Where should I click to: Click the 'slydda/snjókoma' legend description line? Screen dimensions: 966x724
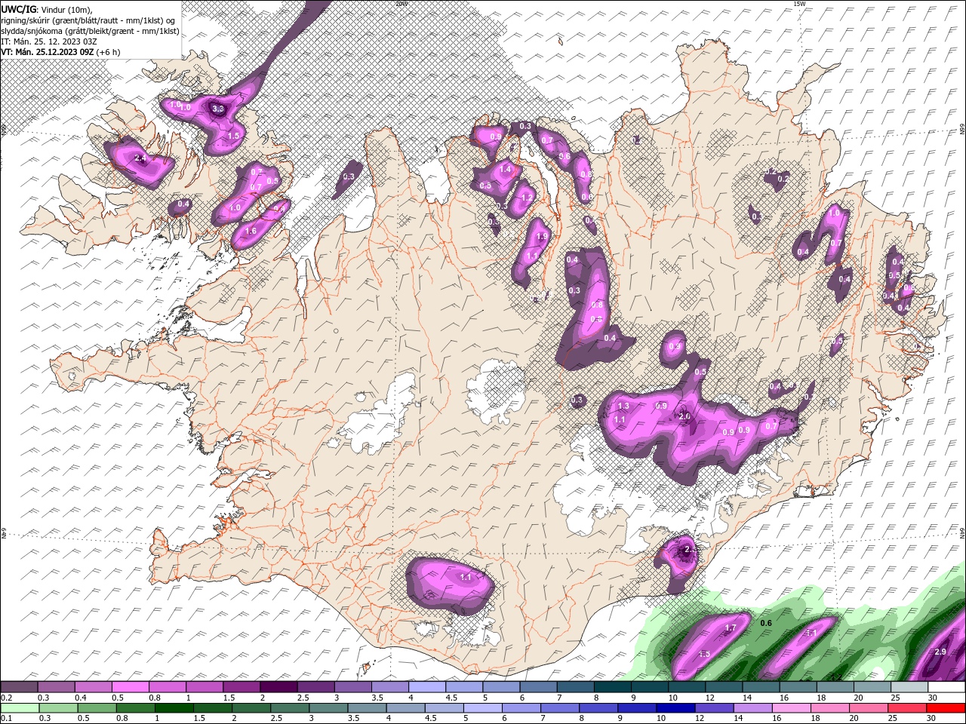91,31
